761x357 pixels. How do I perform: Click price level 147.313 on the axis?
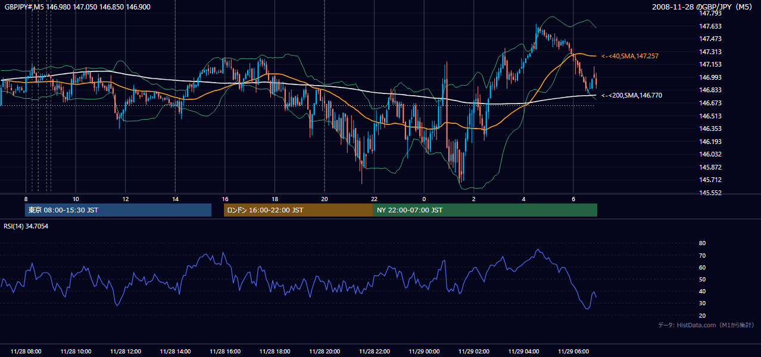(x=710, y=52)
